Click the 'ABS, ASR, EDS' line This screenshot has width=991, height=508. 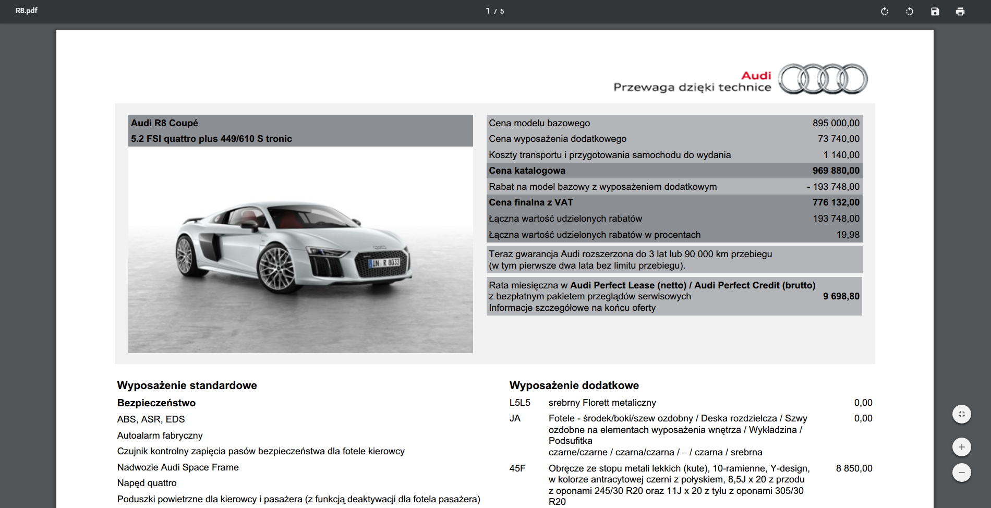tap(151, 419)
